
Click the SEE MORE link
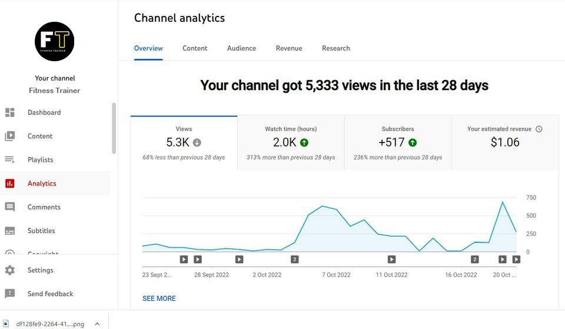coord(159,298)
